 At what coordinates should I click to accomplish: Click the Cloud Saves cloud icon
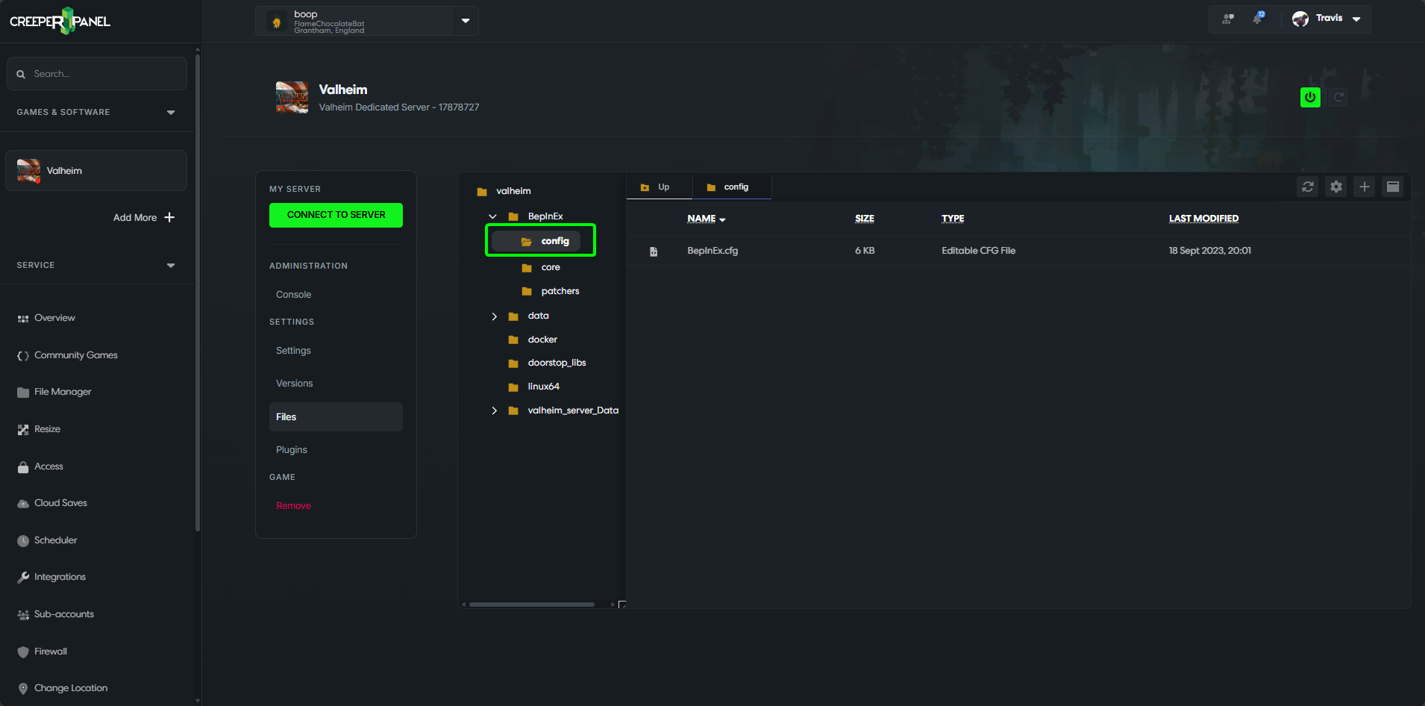(x=23, y=504)
